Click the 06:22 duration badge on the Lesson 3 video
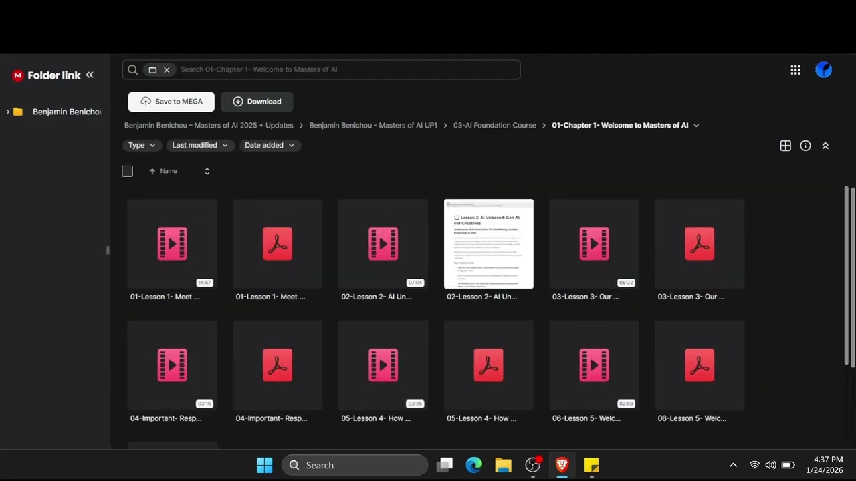The height and width of the screenshot is (481, 856). pyautogui.click(x=626, y=283)
